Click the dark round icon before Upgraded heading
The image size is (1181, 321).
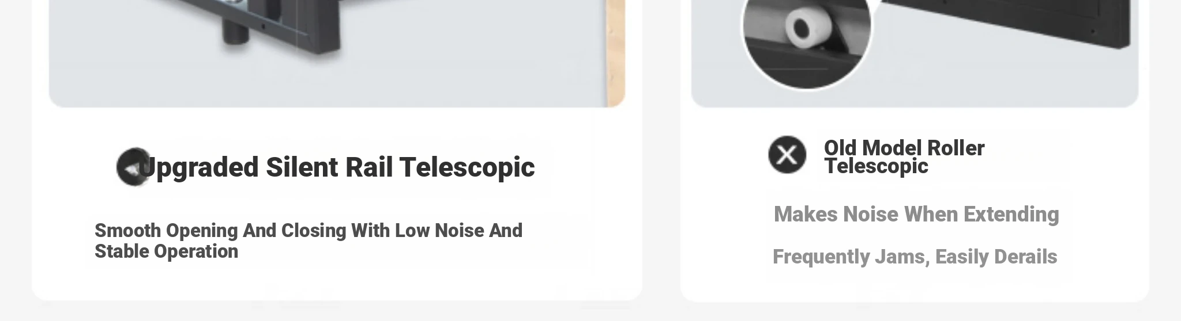[132, 167]
